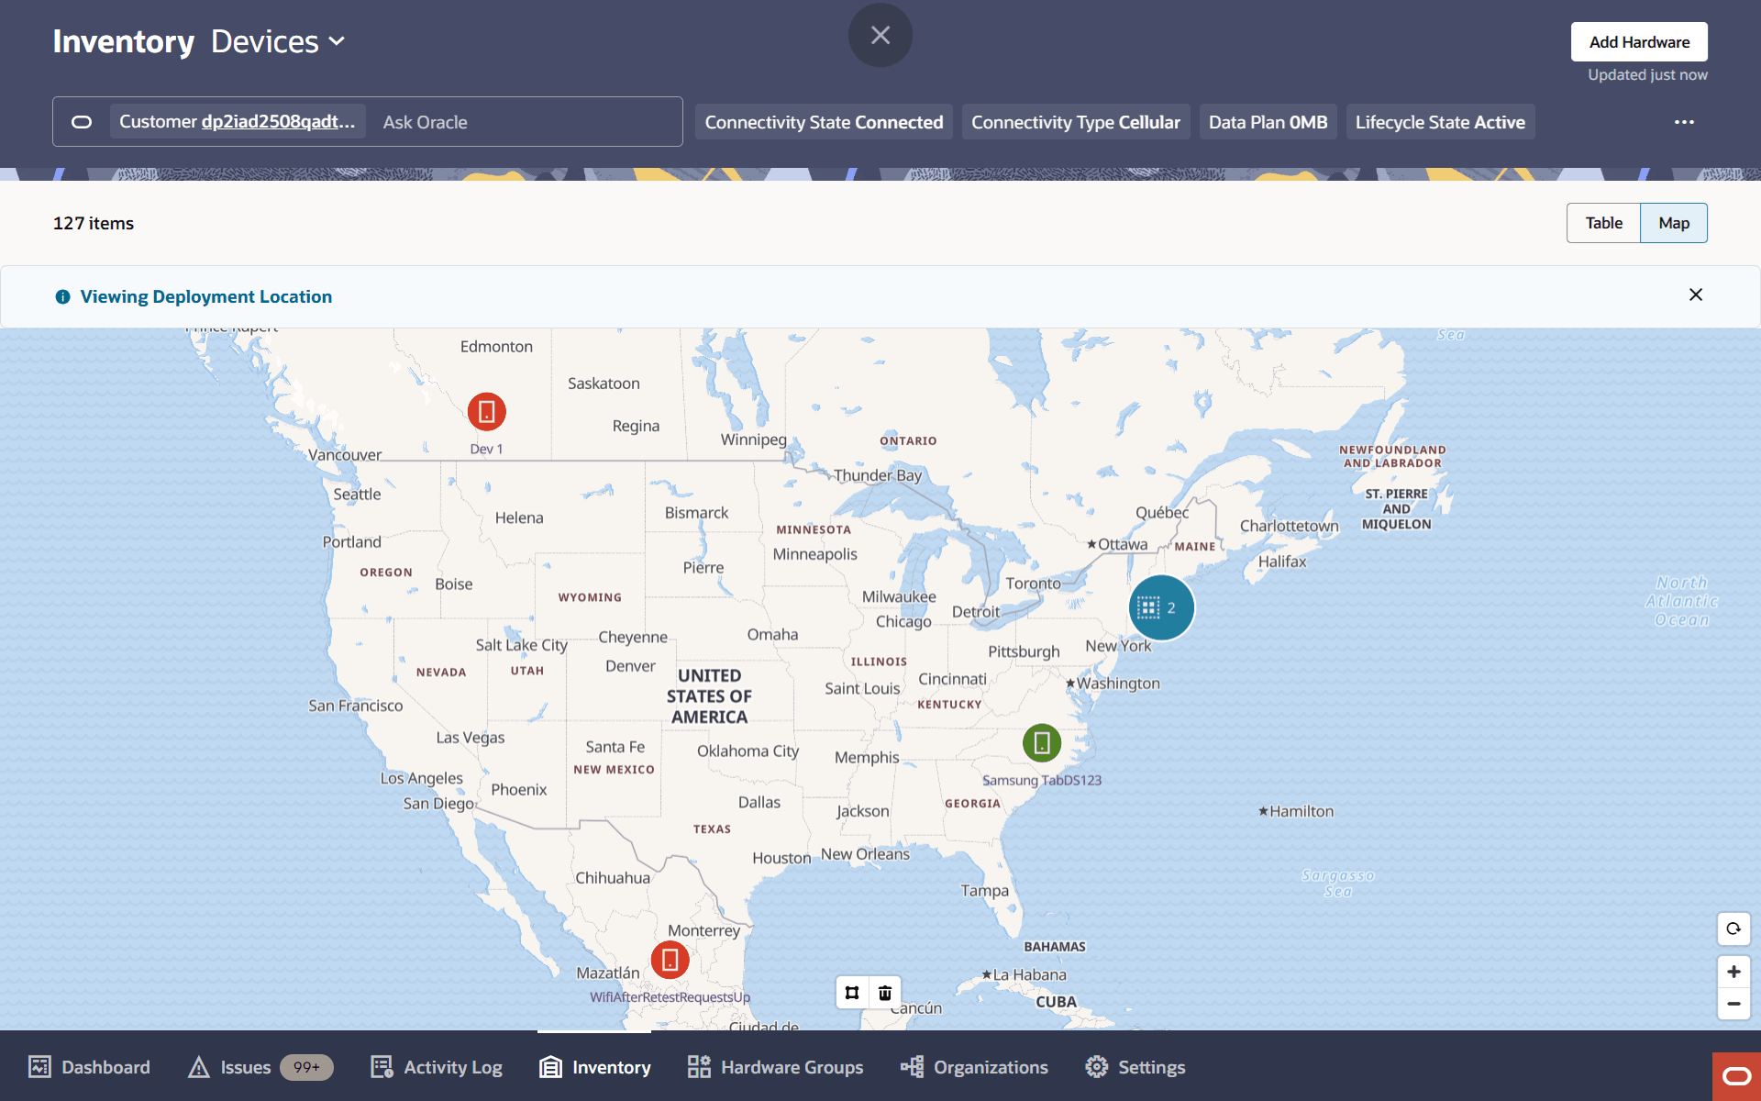This screenshot has width=1761, height=1101.
Task: Click the 127 items count text
Action: click(94, 223)
